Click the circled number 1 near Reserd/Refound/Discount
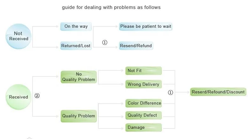248x139 pixels. click(170, 92)
